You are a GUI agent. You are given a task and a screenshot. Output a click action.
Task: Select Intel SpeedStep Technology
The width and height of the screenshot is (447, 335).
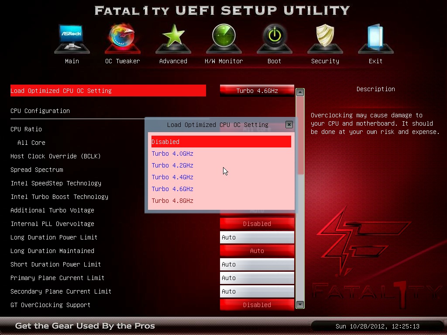(56, 183)
